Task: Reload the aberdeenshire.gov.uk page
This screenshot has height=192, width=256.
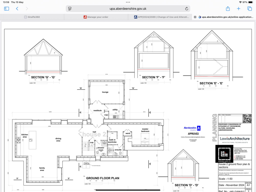Action: tap(186, 9)
